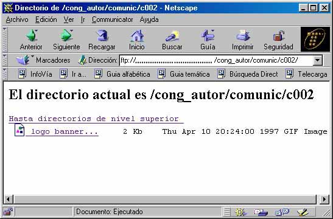Open Búsqueda Direct bookmark
This screenshot has height=219, width=333.
pyautogui.click(x=248, y=74)
